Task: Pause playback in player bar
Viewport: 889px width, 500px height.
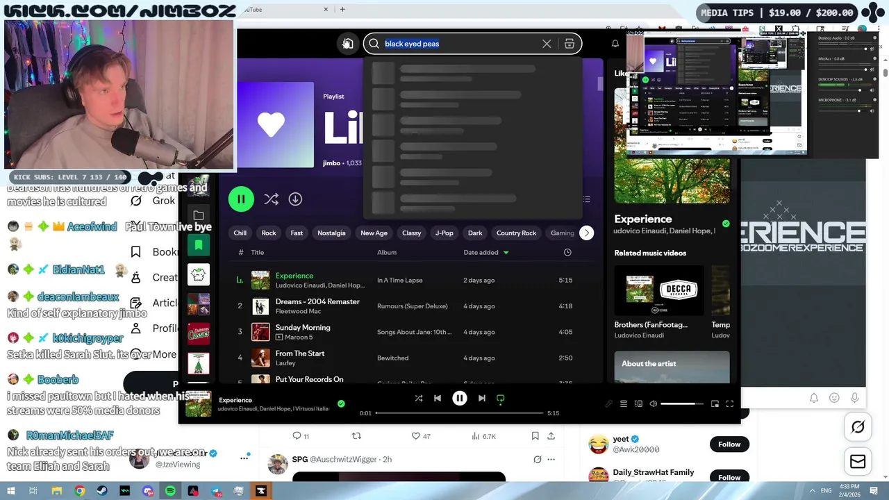Action: [460, 399]
